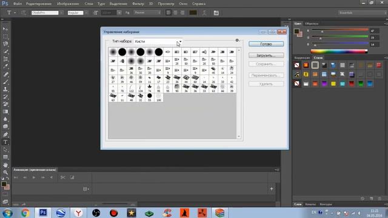
Task: Select the Eyedropper tool
Action: pyautogui.click(x=5, y=67)
